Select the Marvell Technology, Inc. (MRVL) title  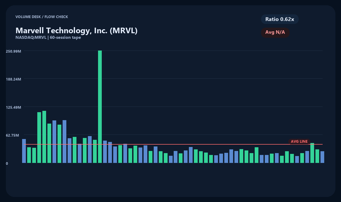tap(76, 31)
